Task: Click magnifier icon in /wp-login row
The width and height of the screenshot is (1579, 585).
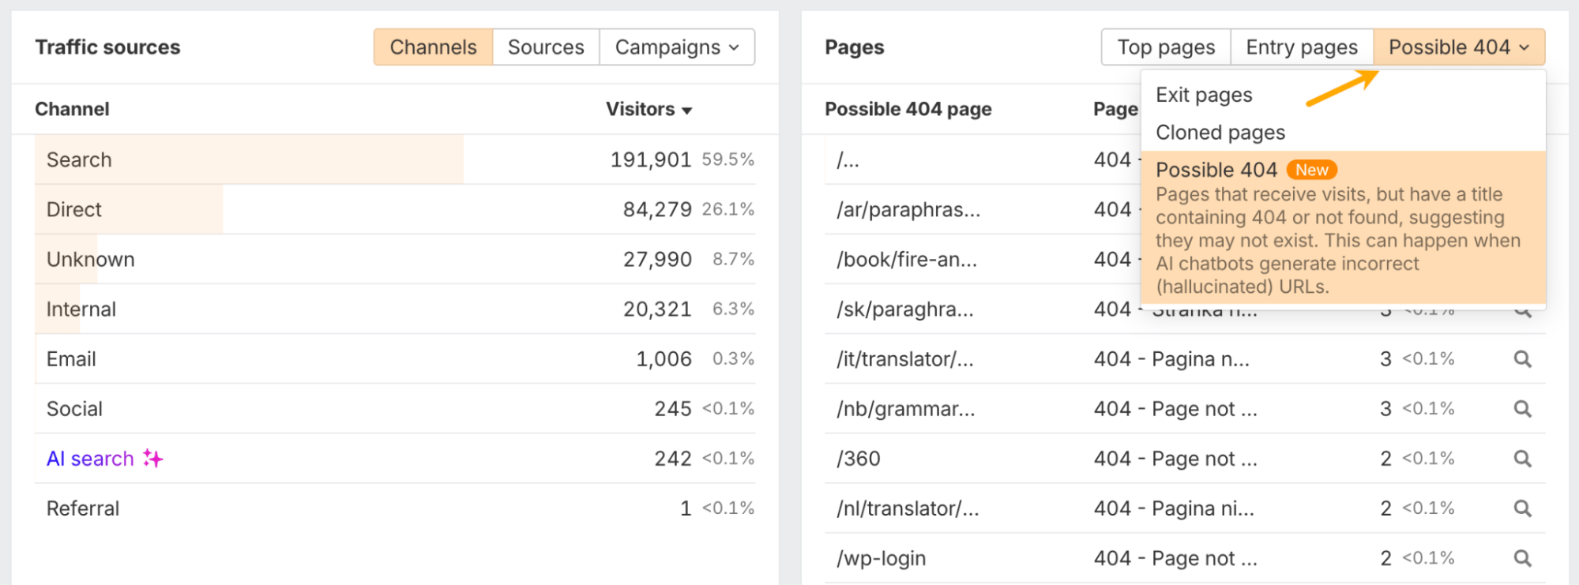Action: [1522, 558]
